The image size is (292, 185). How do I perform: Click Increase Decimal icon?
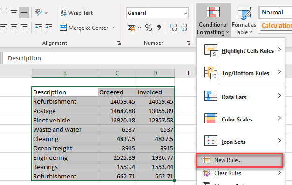(x=173, y=28)
